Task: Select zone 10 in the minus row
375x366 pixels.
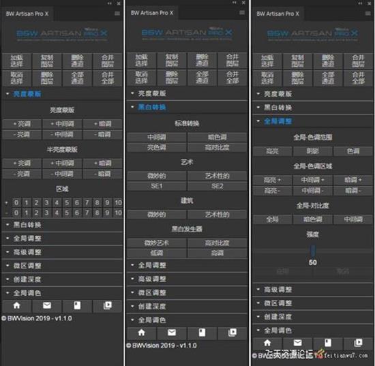Action: [118, 213]
